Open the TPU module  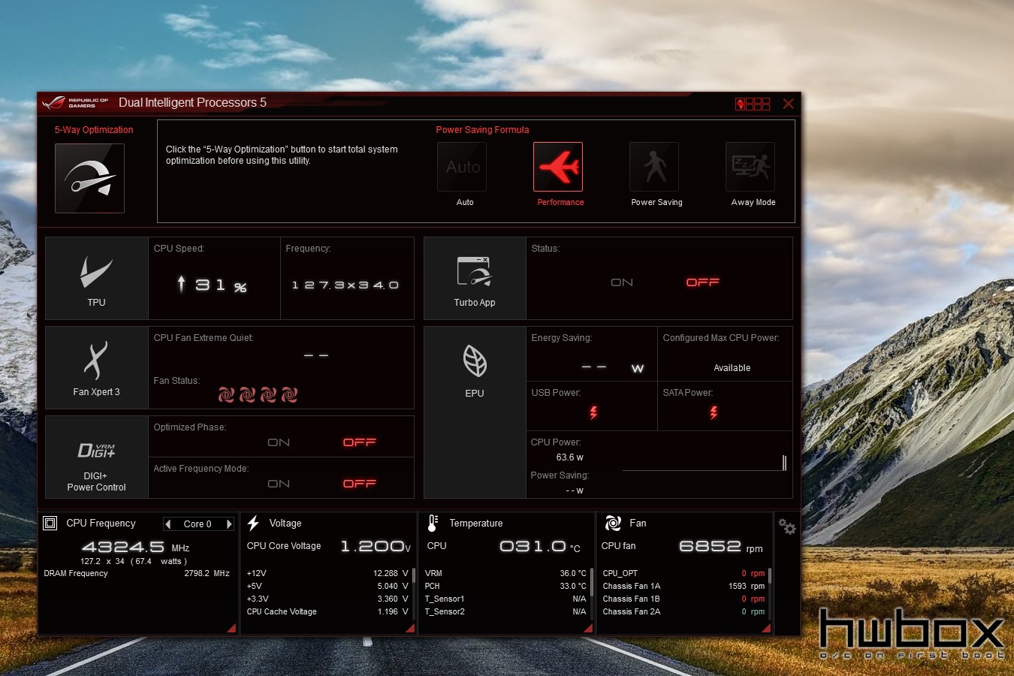click(97, 279)
